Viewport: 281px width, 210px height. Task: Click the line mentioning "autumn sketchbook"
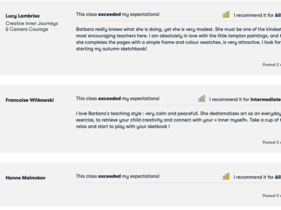tap(111, 49)
